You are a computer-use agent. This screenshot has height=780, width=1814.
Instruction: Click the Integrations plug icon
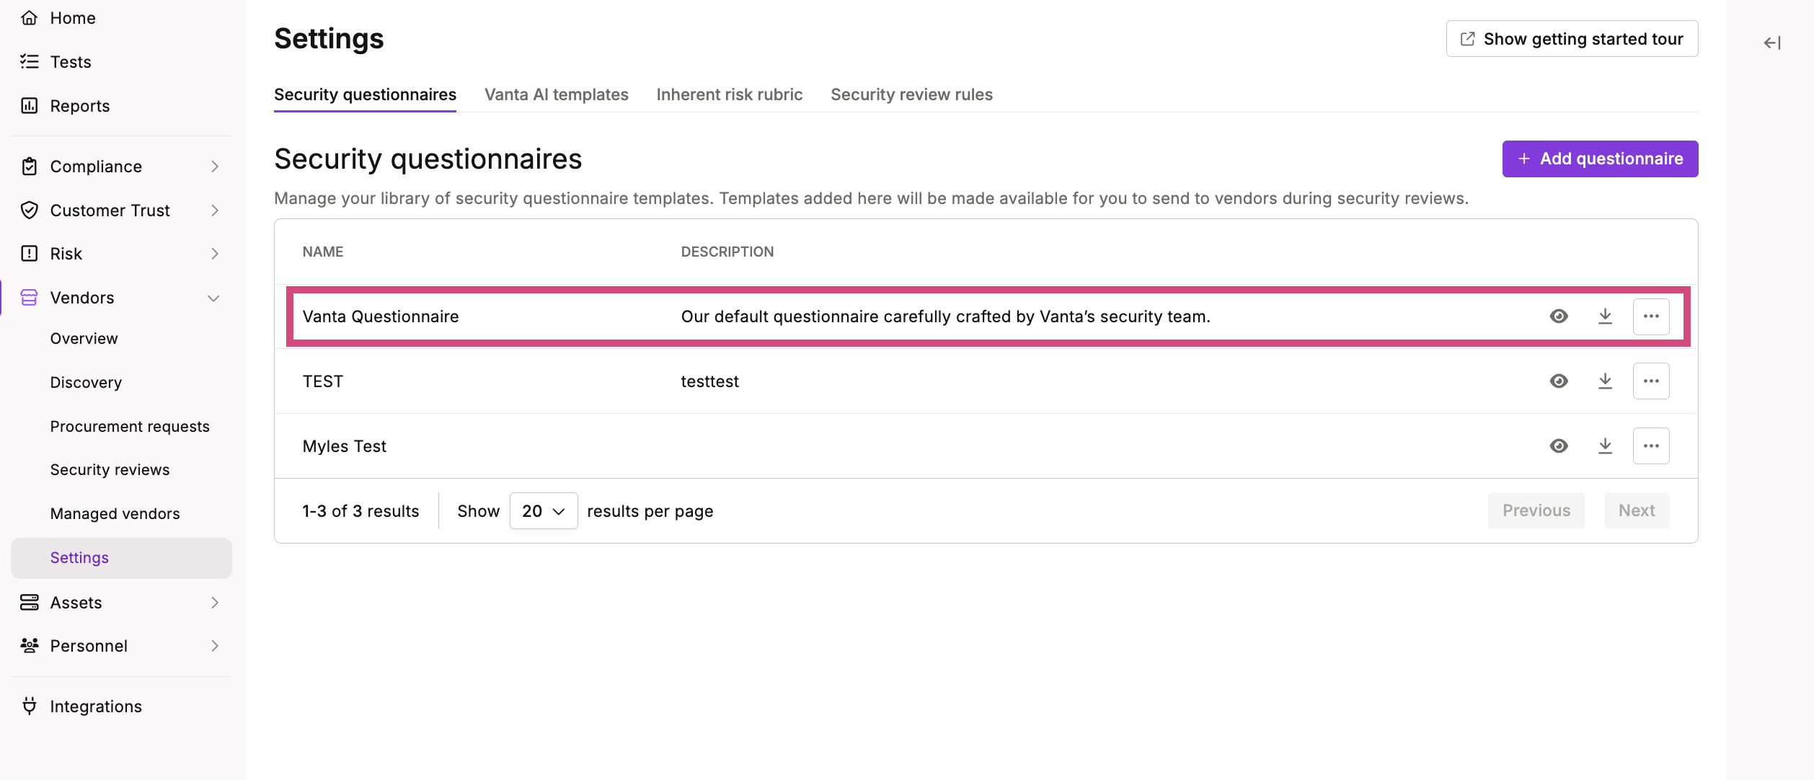pyautogui.click(x=29, y=706)
